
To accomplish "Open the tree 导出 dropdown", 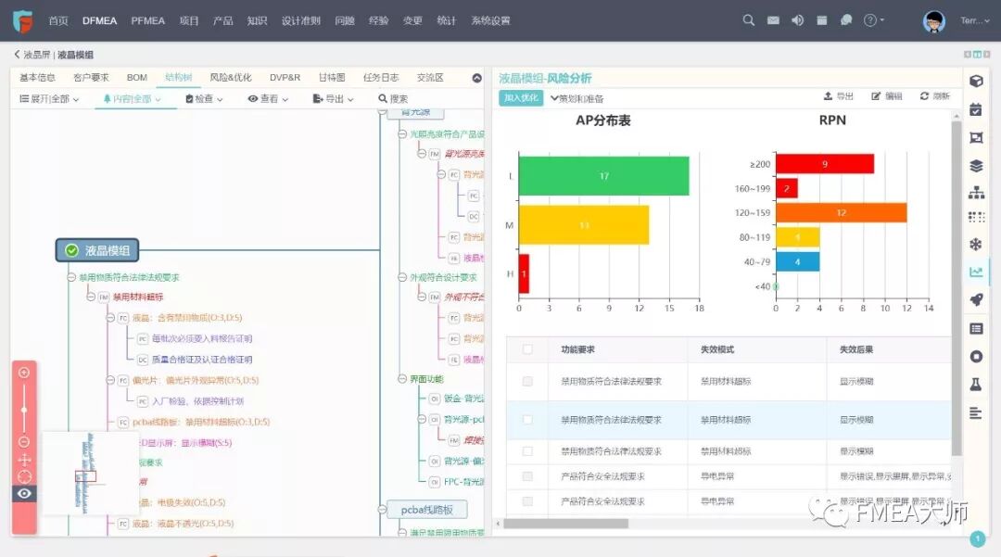I will click(334, 99).
